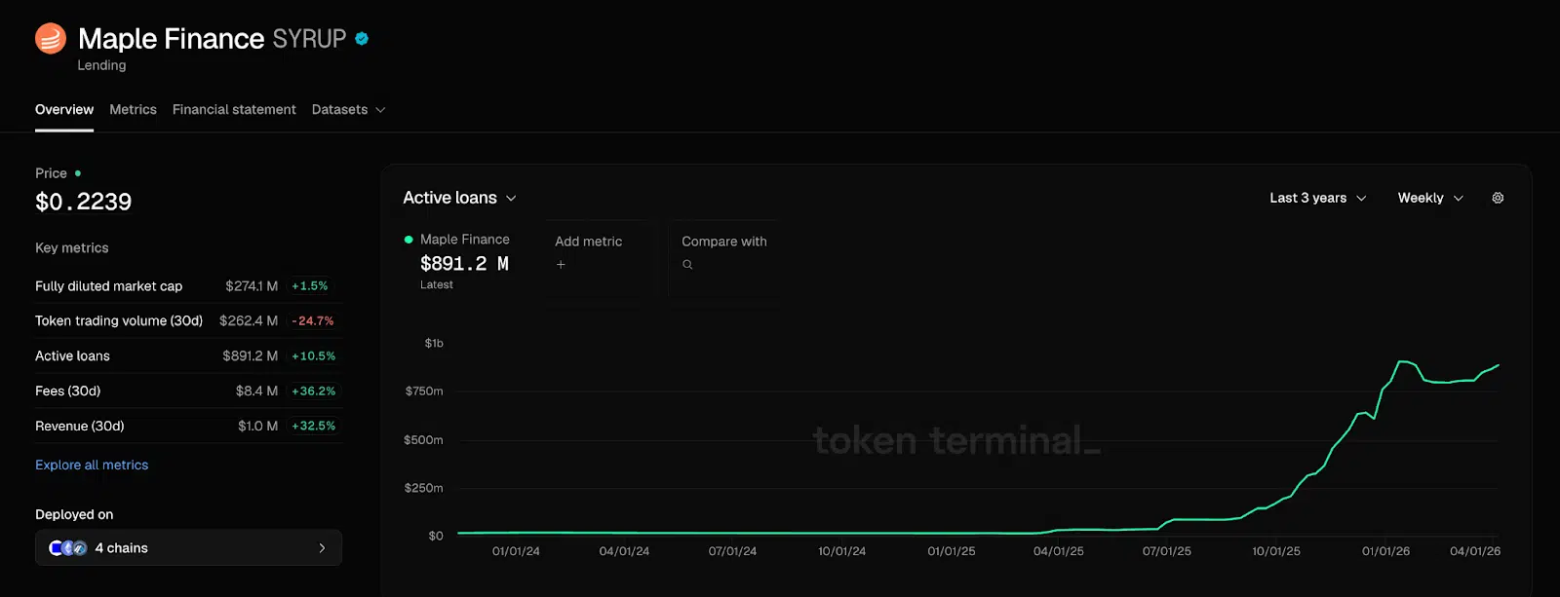Click the +10.5% change badge

tap(314, 356)
